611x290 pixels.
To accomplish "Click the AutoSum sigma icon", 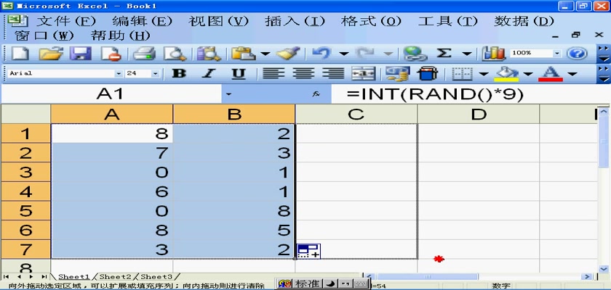I will (444, 53).
